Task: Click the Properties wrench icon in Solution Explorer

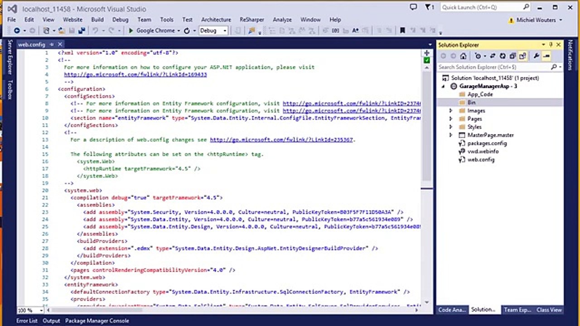Action: (x=536, y=56)
